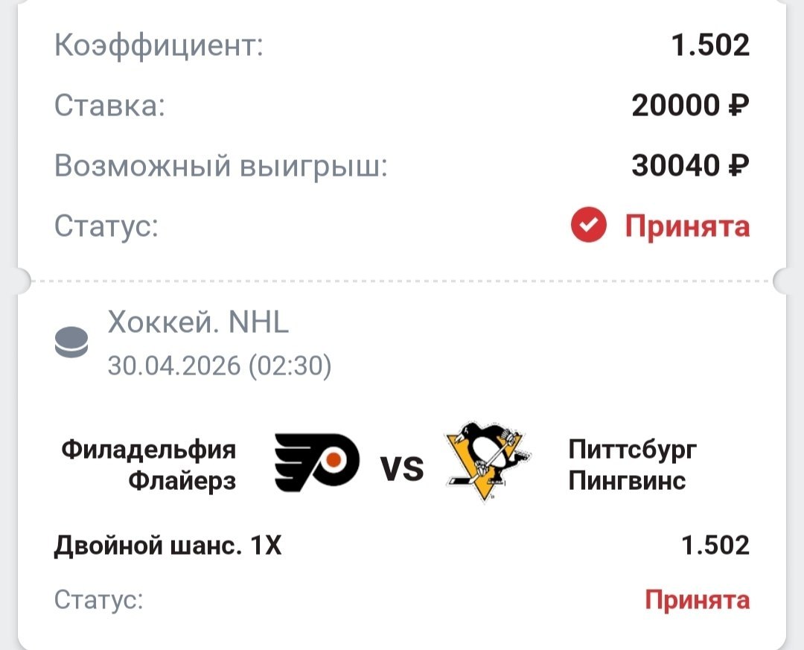Click the Двойной шанс. 1X bet type
The image size is (804, 650).
(168, 547)
